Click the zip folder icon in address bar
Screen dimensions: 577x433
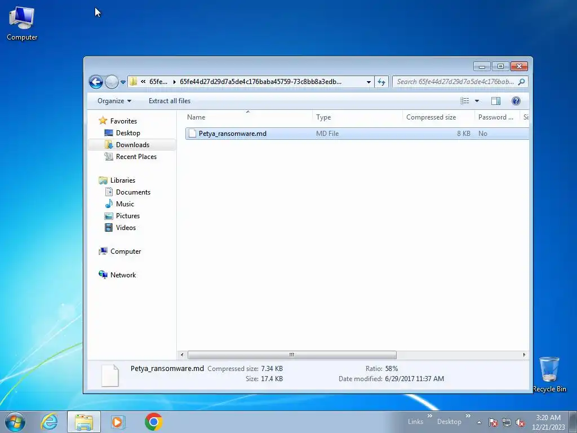pyautogui.click(x=134, y=82)
